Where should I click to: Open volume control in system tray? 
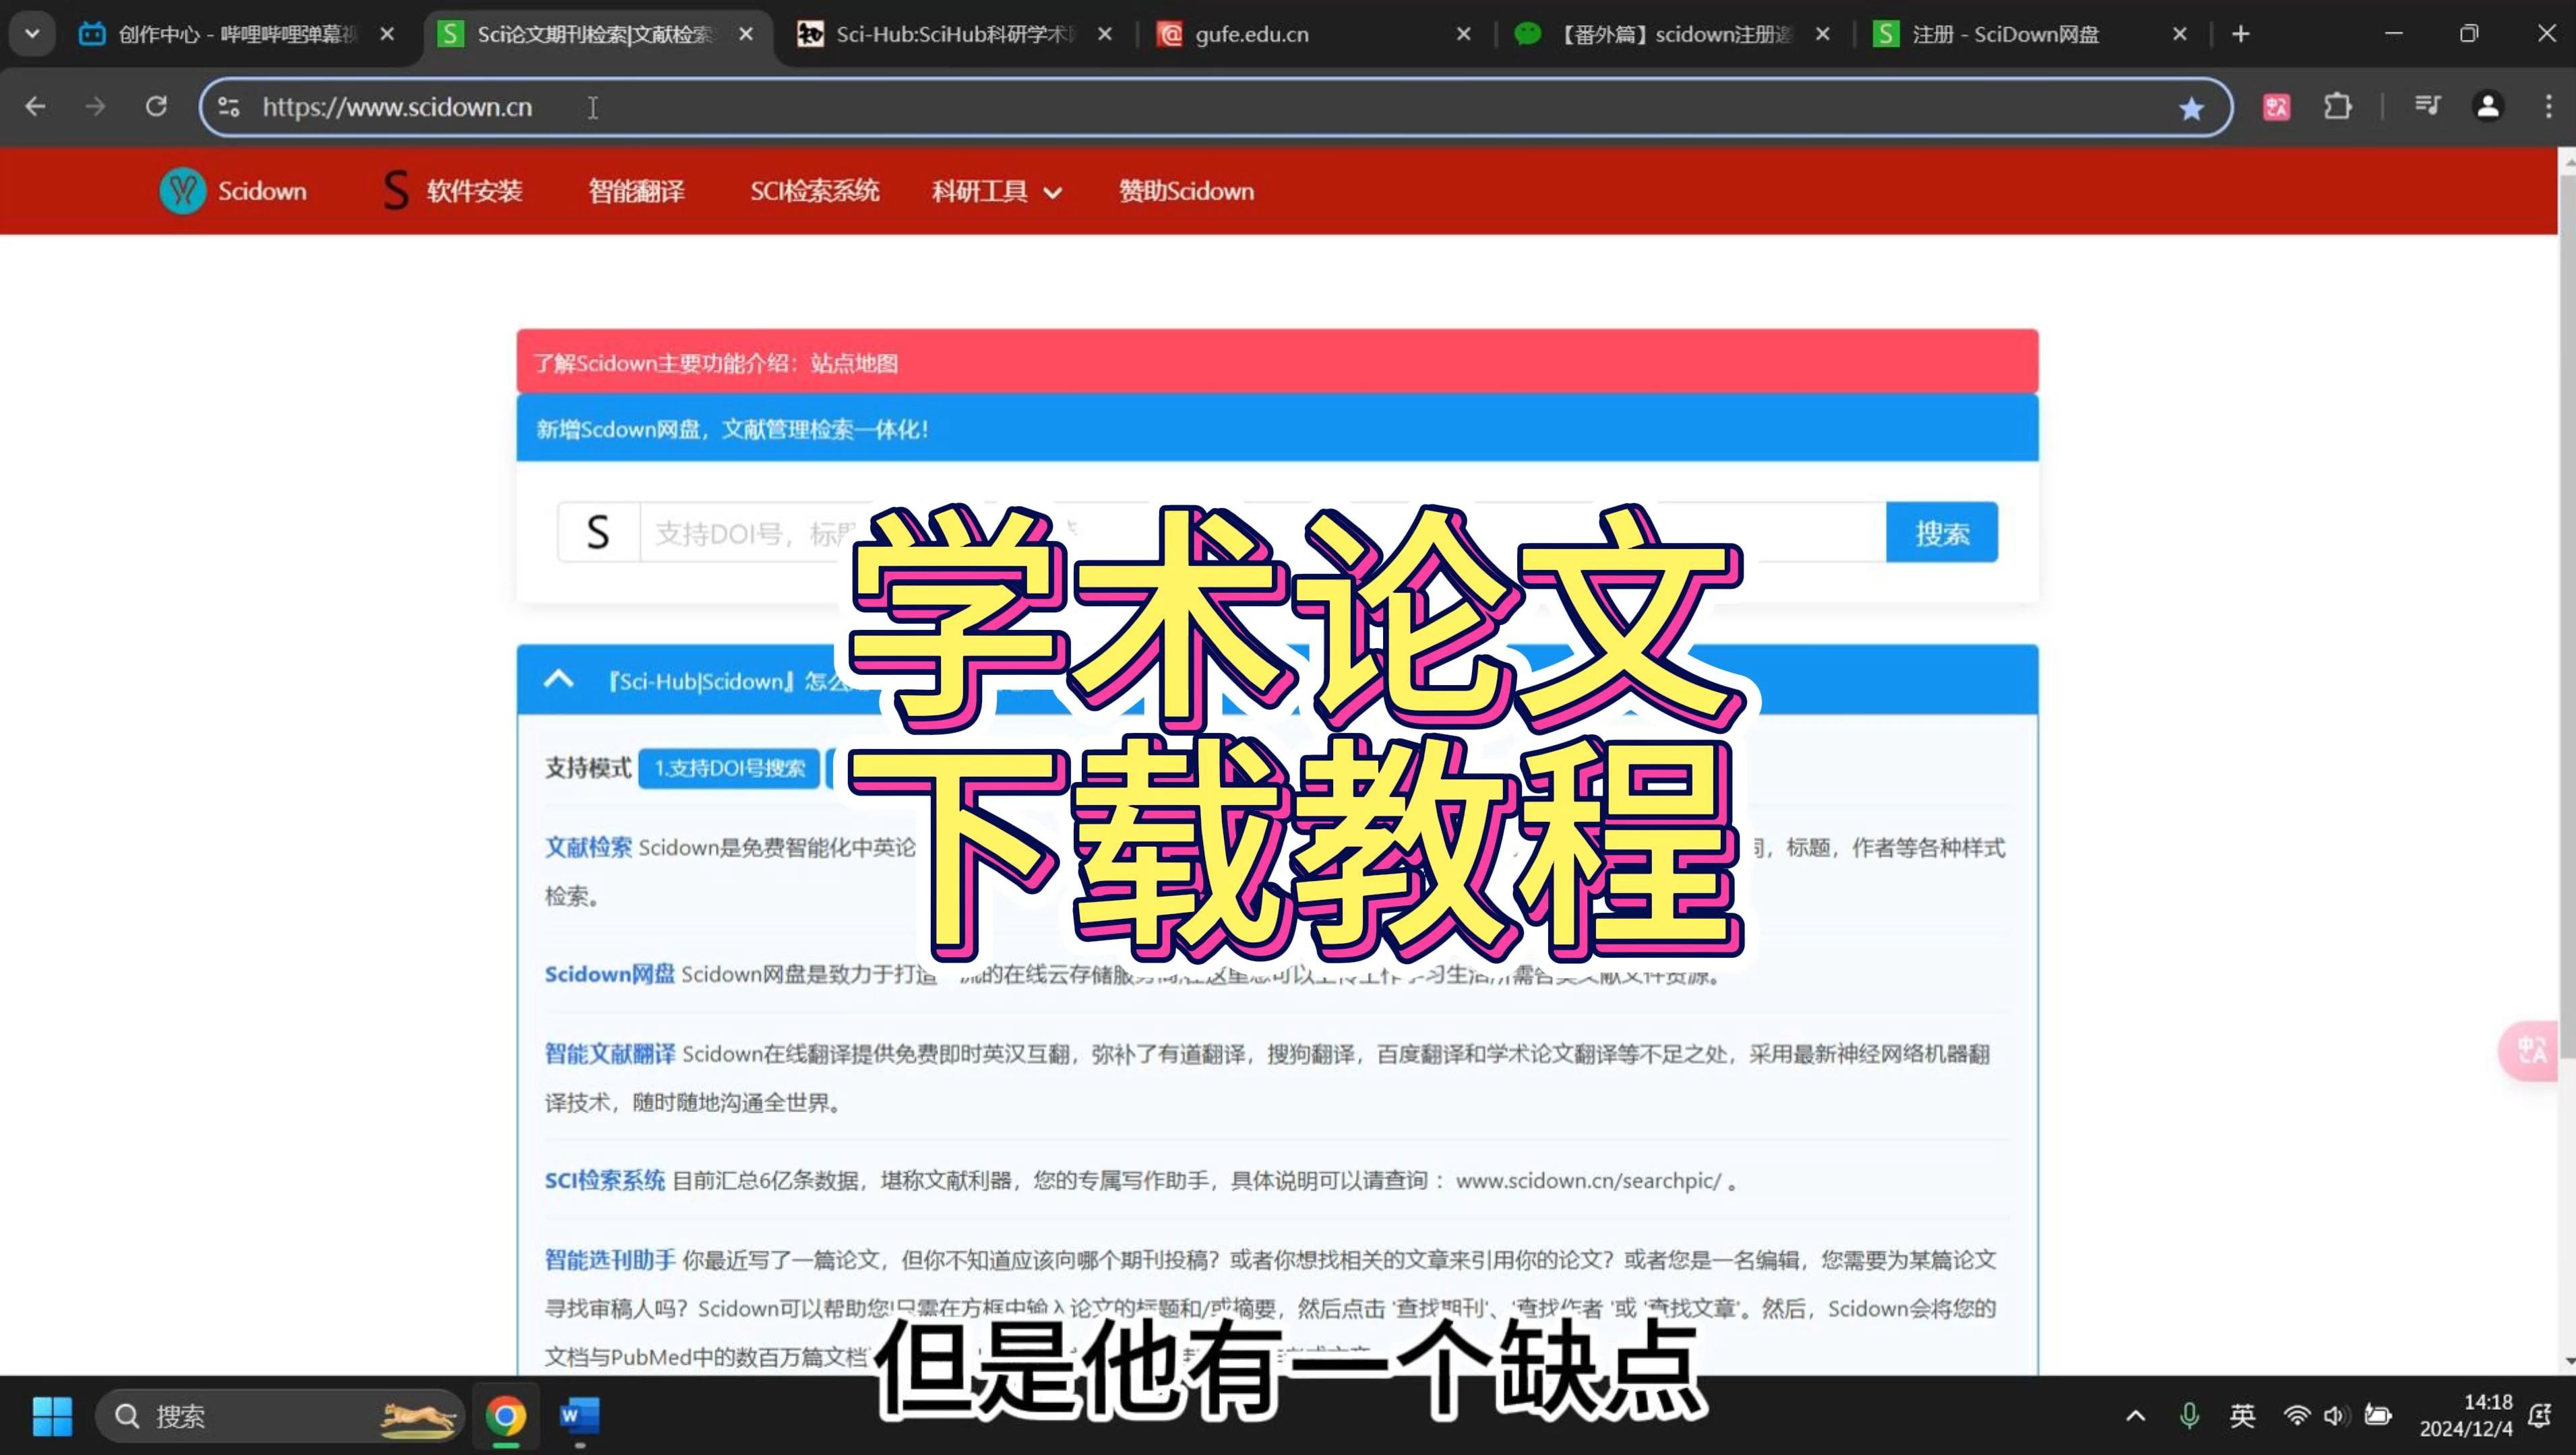tap(2336, 1415)
